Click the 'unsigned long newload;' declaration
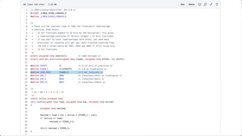The width and height of the screenshot is (242, 136). 53,108
